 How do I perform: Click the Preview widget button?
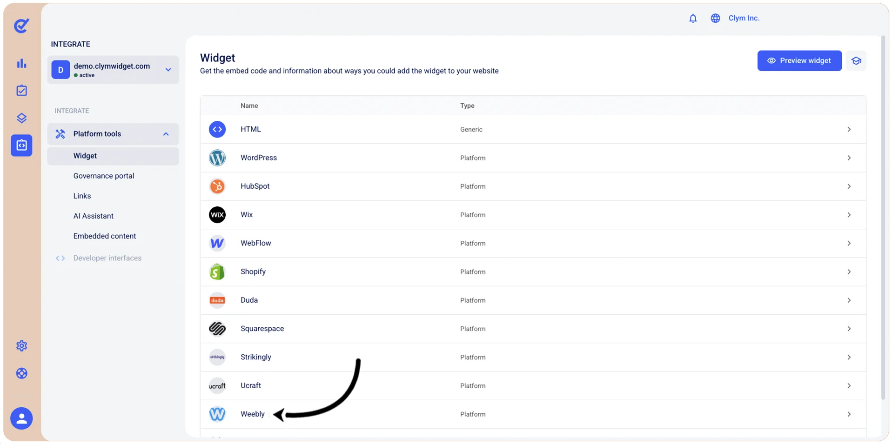(x=799, y=61)
